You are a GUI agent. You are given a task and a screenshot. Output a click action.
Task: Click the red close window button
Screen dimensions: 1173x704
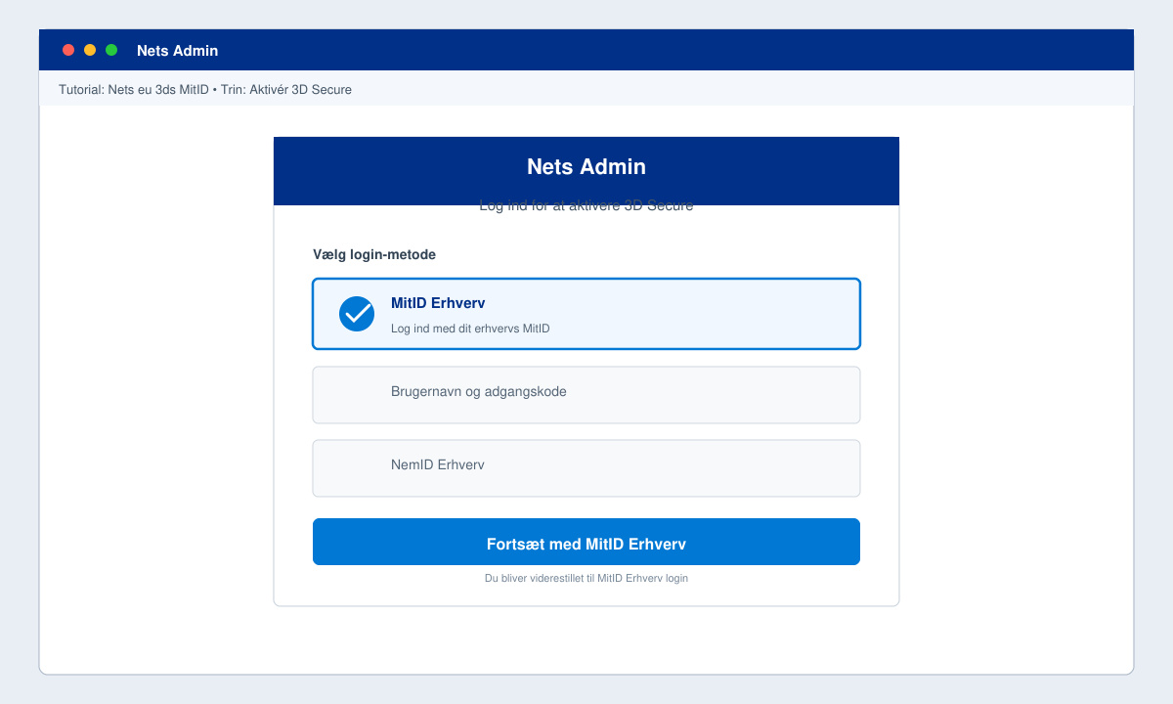(68, 50)
